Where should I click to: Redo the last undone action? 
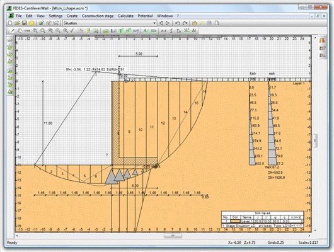[185, 23]
